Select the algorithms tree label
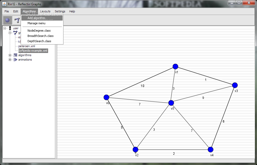The image size is (257, 165). coord(25,55)
